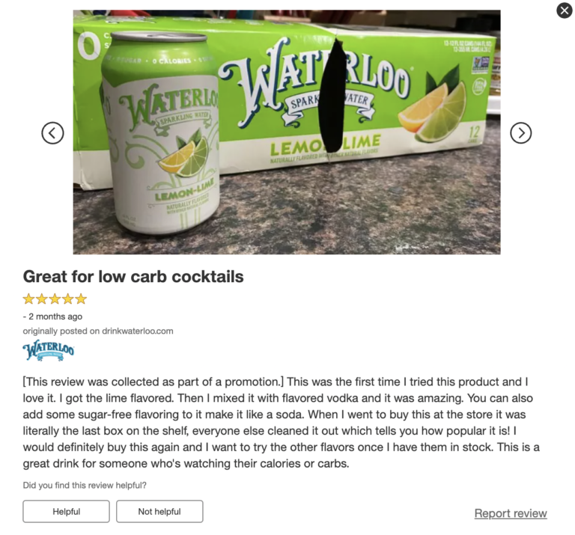Mark this review as Helpful
This screenshot has width=575, height=535.
pyautogui.click(x=66, y=511)
